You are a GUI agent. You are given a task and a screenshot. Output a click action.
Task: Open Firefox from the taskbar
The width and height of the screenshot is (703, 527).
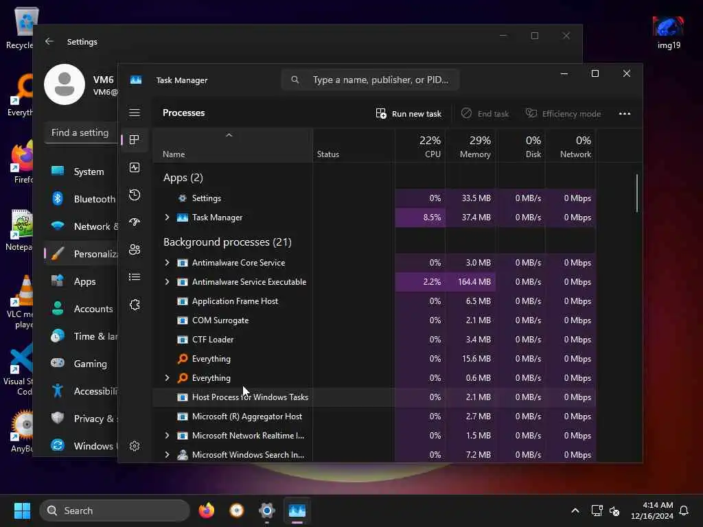[206, 511]
